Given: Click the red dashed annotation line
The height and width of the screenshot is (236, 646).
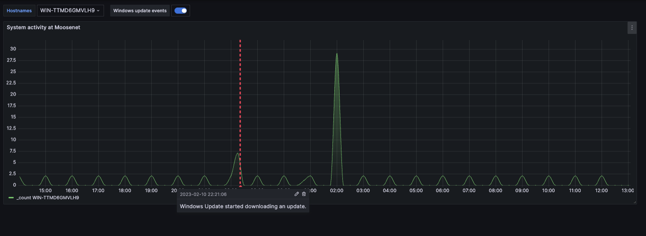Looking at the screenshot, I should (x=240, y=94).
